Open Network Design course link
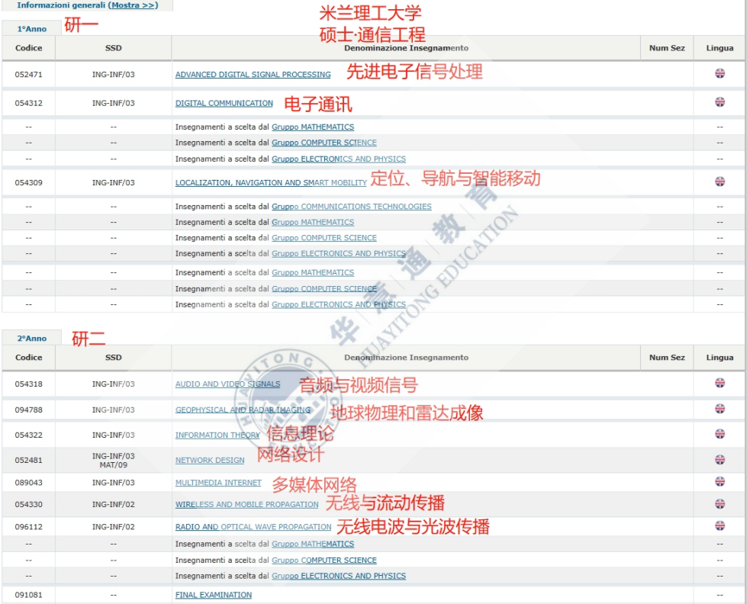The width and height of the screenshot is (747, 604). click(210, 461)
